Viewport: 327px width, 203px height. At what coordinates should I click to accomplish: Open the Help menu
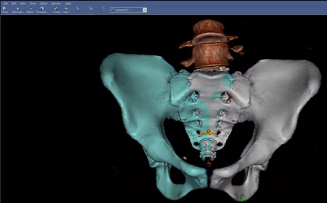click(x=68, y=3)
